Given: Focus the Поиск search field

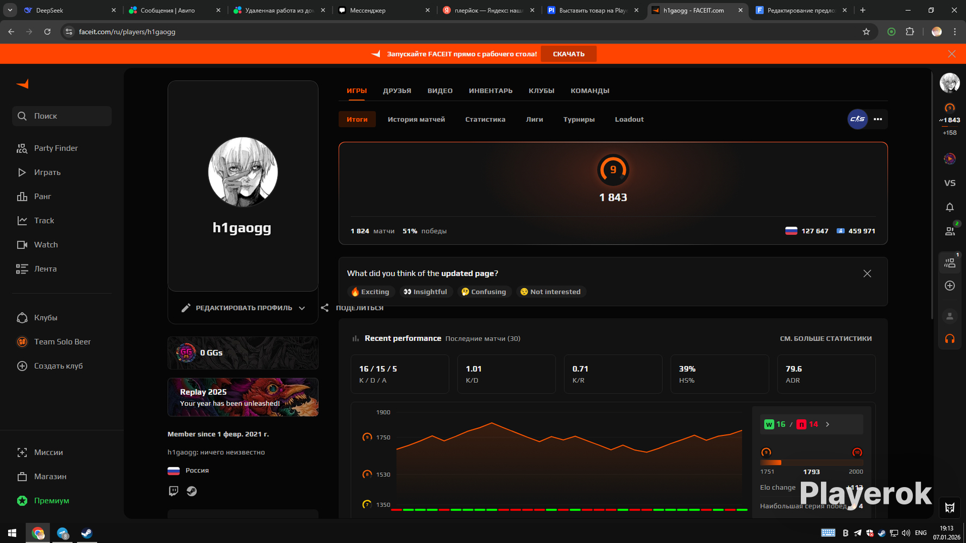Looking at the screenshot, I should point(62,116).
